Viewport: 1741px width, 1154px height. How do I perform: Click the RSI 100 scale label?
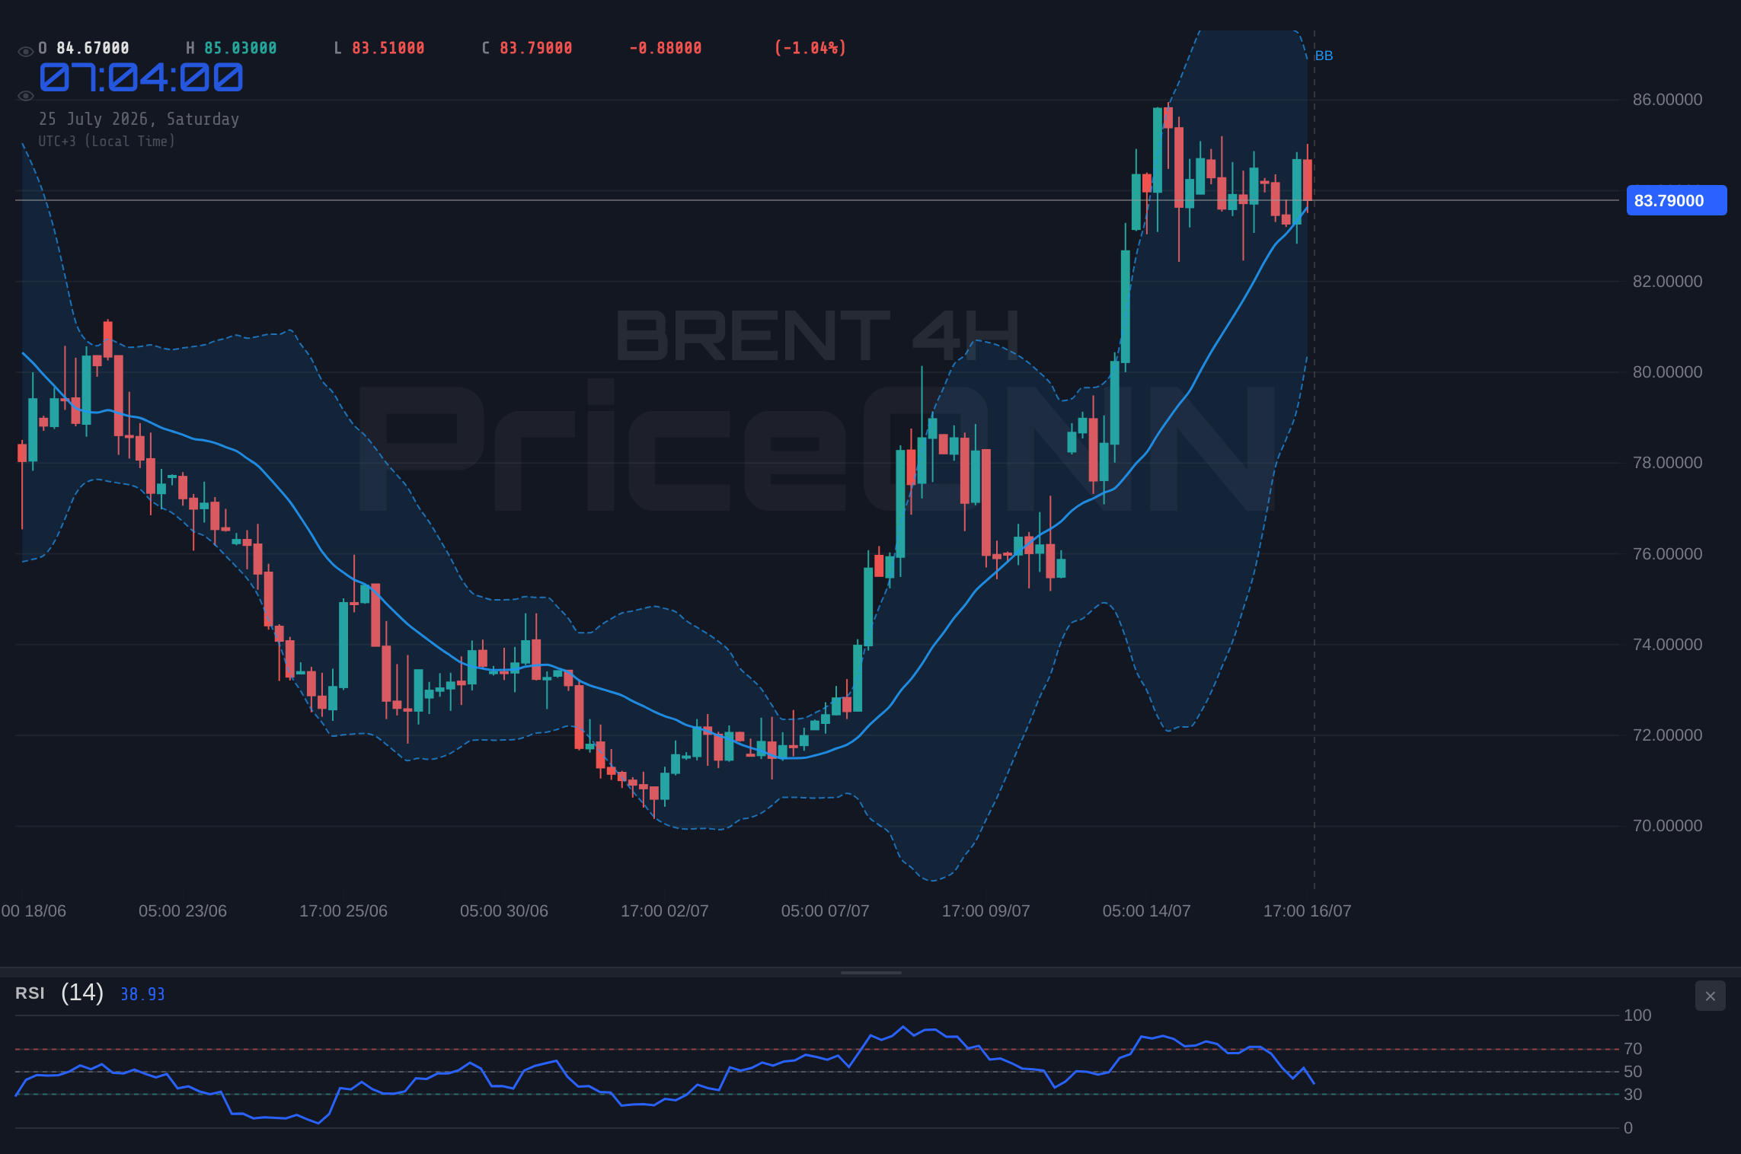(x=1637, y=1015)
